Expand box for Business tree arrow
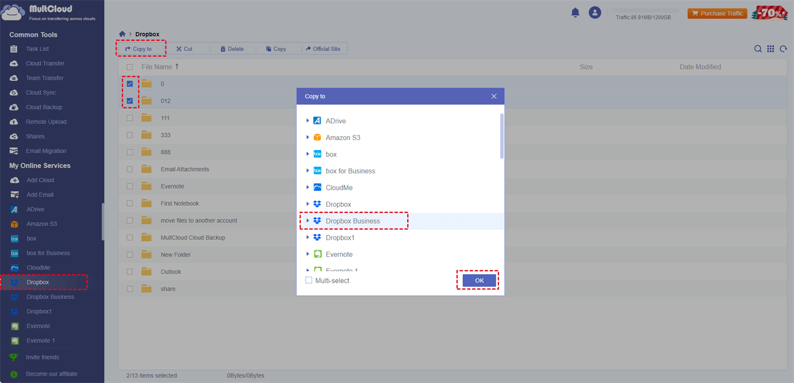 pyautogui.click(x=308, y=171)
